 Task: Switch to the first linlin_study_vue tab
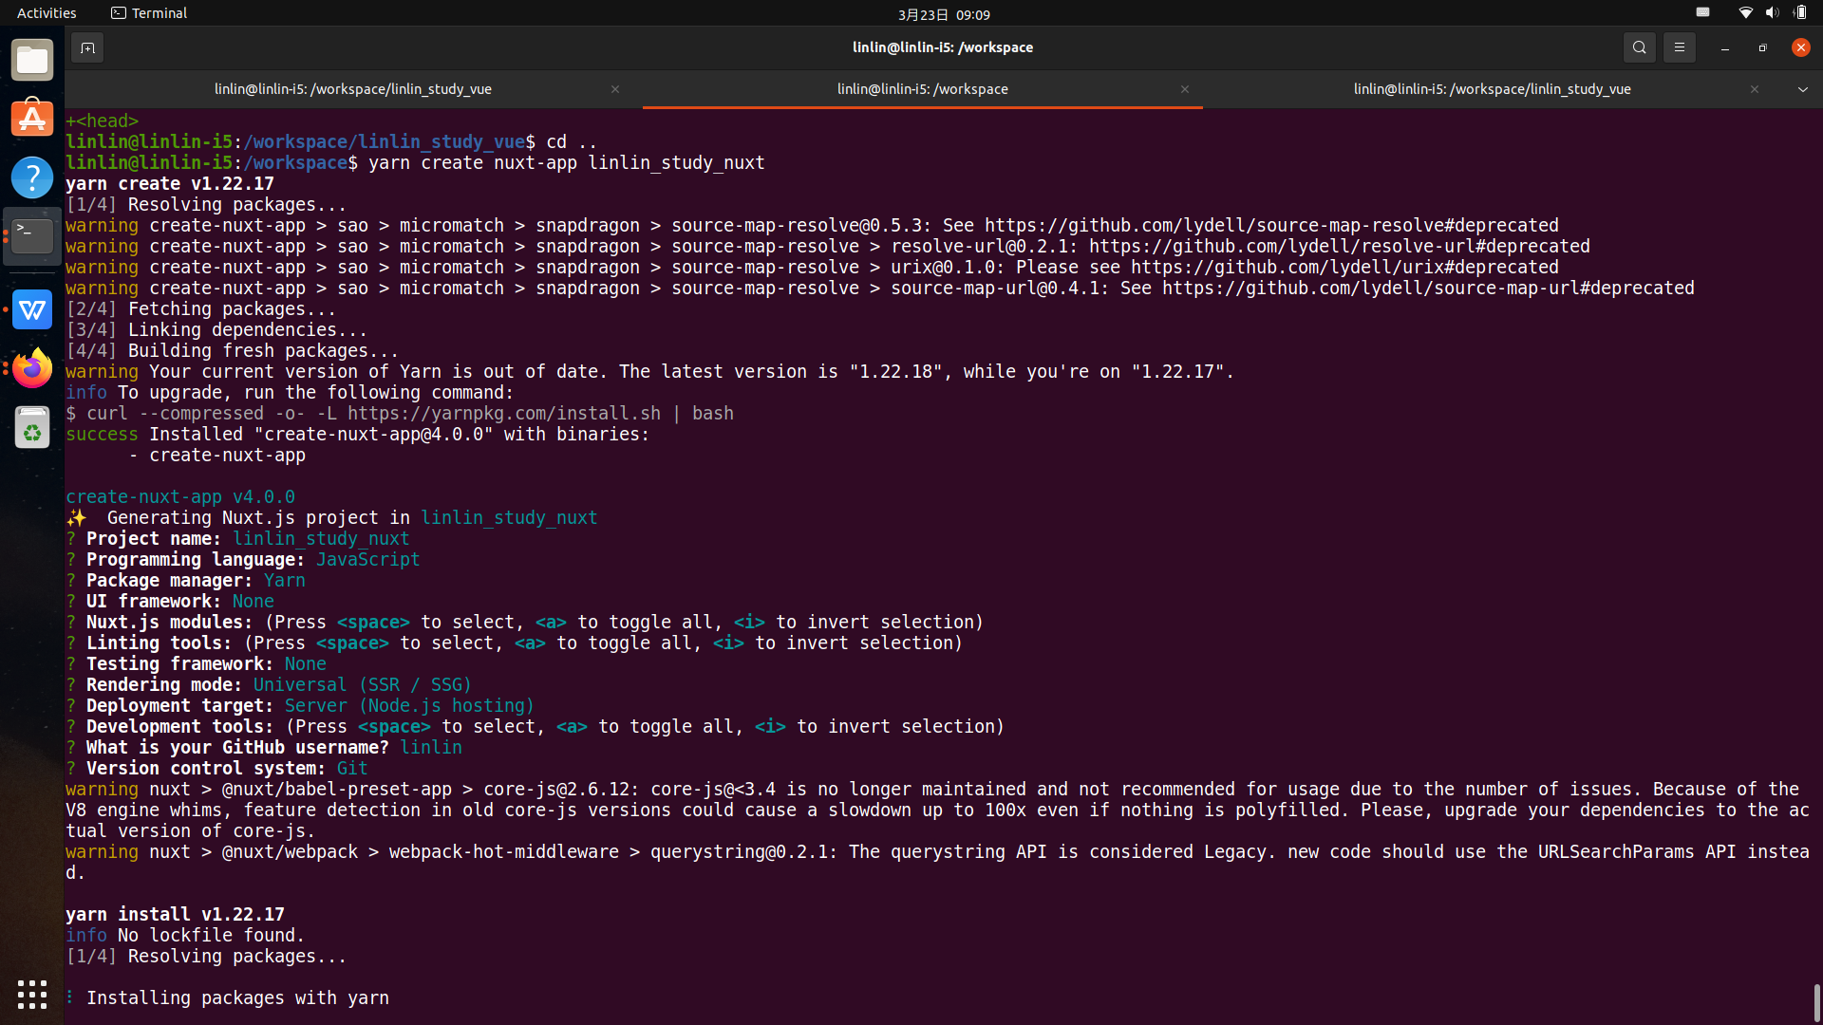352,89
